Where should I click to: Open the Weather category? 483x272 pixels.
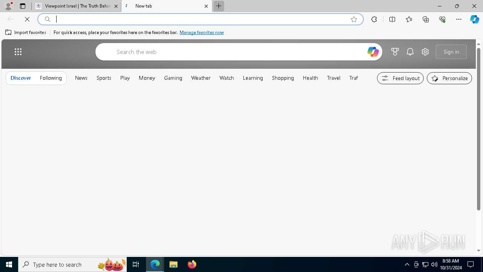201,78
